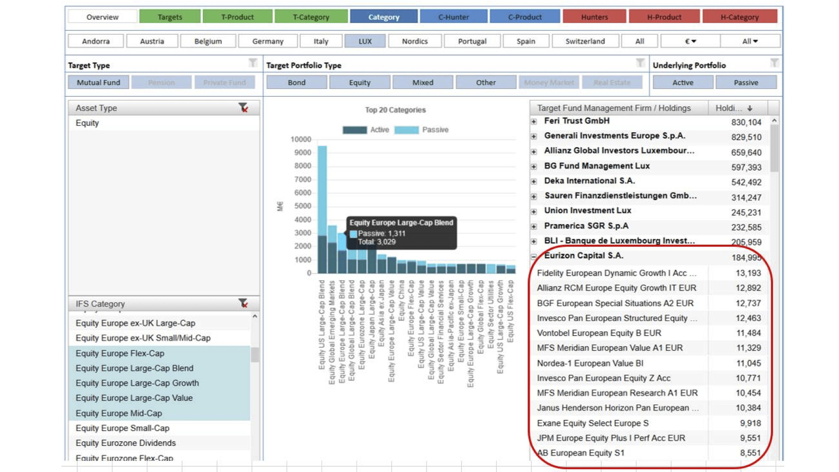
Task: Click Vontobel European Equity B EUR row
Action: tap(649, 333)
